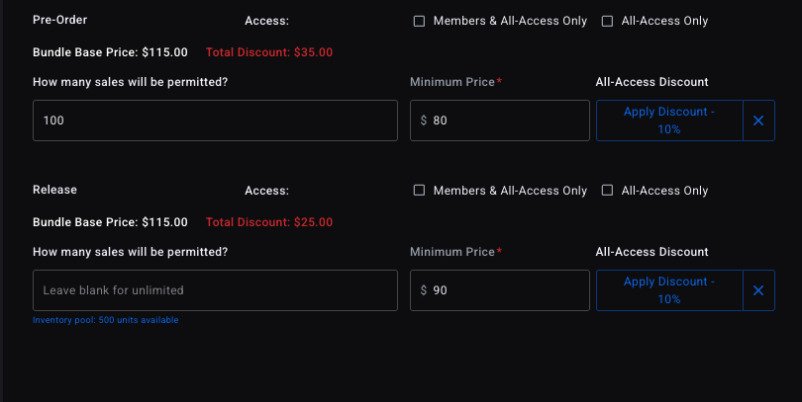Screen dimensions: 802x402
Task: Remove the Release All-Access discount with X
Action: 758,290
